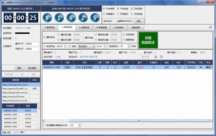Enable the 模拟投注 checkbox
216x136 pixels.
(45, 37)
